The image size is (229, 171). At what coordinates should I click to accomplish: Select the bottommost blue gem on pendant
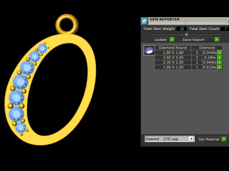pyautogui.click(x=21, y=128)
